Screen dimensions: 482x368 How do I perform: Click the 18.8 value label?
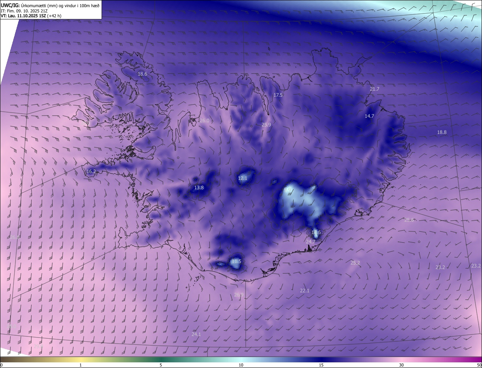[442, 132]
